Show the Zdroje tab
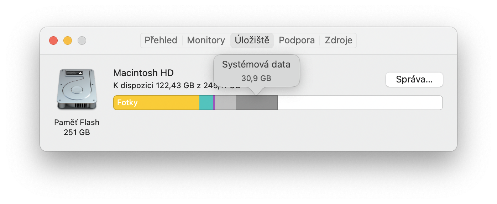This screenshot has height=204, width=497. click(x=338, y=41)
